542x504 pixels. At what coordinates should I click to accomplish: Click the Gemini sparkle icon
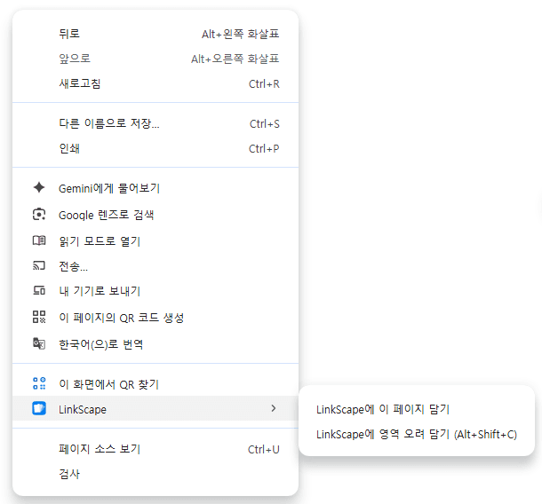pos(39,187)
